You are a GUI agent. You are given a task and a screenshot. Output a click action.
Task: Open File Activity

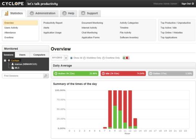126,33
